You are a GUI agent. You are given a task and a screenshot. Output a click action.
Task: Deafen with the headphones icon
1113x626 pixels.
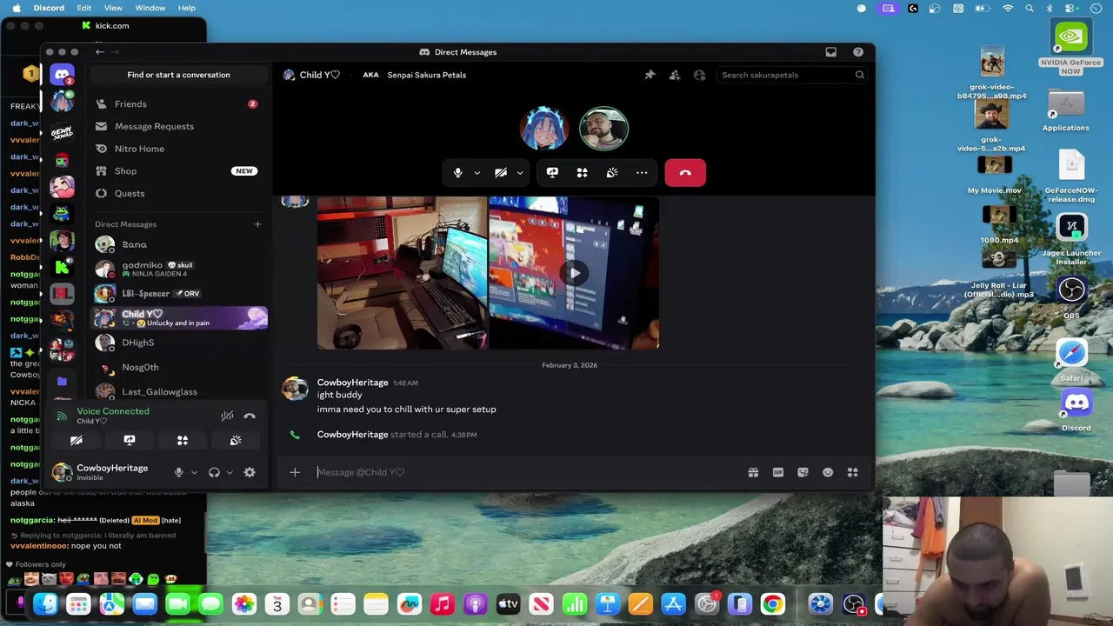pos(214,472)
